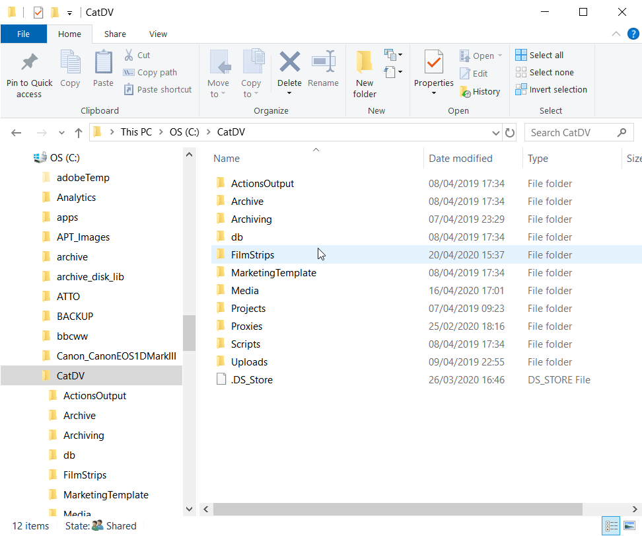This screenshot has width=642, height=536.
Task: Expand the address bar history dropdown
Action: click(x=495, y=133)
